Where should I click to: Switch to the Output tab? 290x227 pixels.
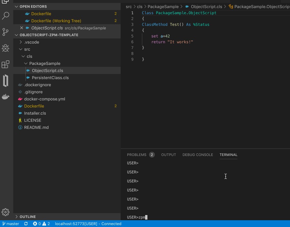(168, 155)
